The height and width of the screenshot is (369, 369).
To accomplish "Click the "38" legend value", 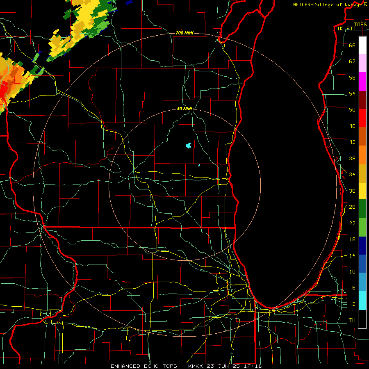I will (x=352, y=158).
